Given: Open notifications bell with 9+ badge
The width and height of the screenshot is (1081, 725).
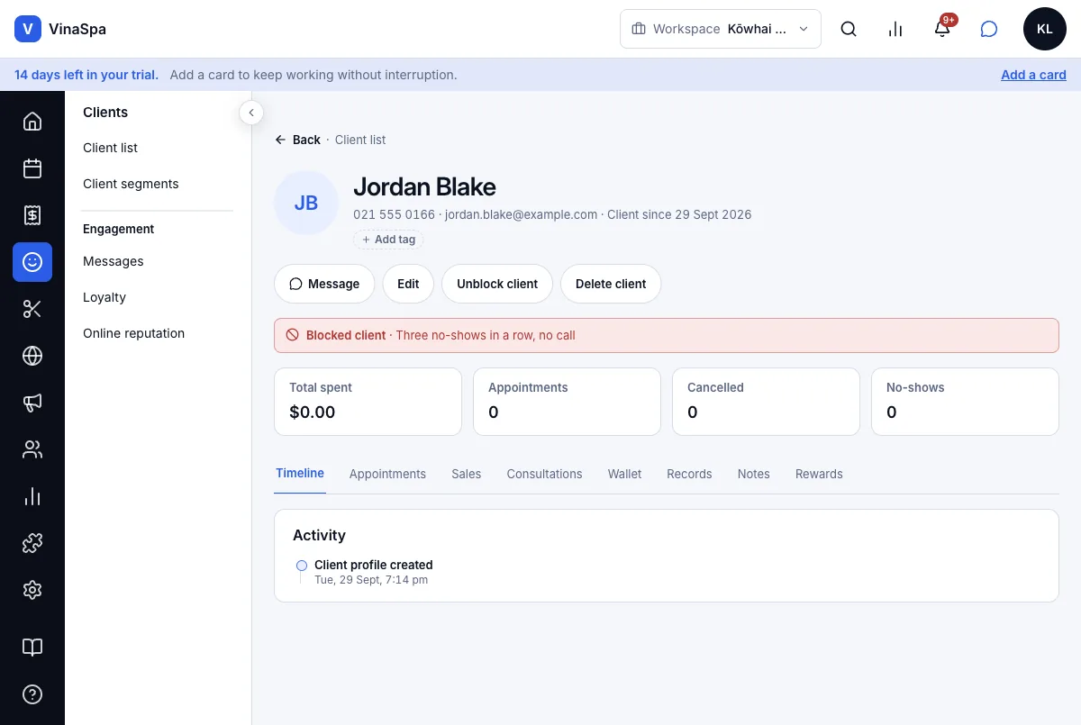Looking at the screenshot, I should tap(942, 29).
